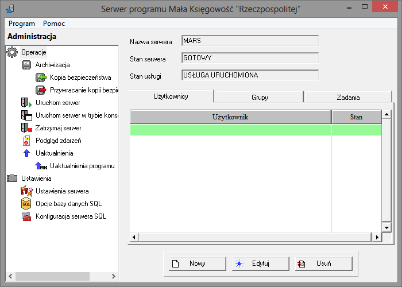Click the Zatrzymaj serwer stop icon

[x=26, y=128]
